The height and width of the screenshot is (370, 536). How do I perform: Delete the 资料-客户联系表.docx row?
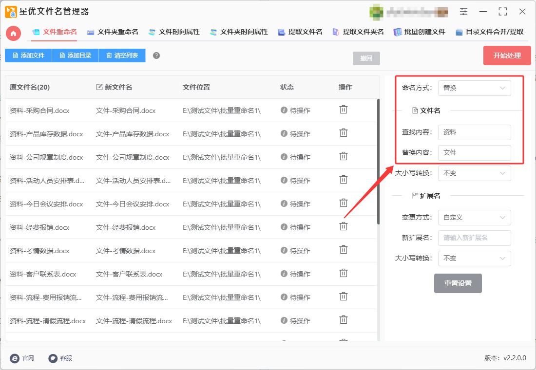pyautogui.click(x=343, y=273)
